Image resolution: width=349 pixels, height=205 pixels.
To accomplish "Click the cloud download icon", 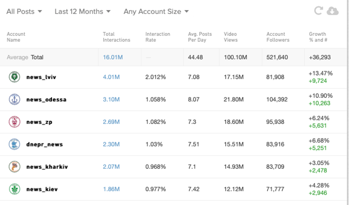I will point(332,11).
